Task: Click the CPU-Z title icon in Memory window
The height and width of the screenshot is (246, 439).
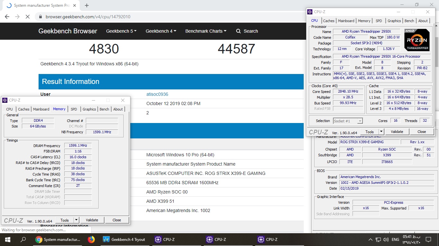Action: pos(5,100)
